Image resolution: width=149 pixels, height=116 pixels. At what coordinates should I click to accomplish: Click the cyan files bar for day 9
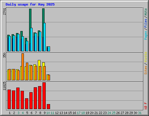point(45,37)
